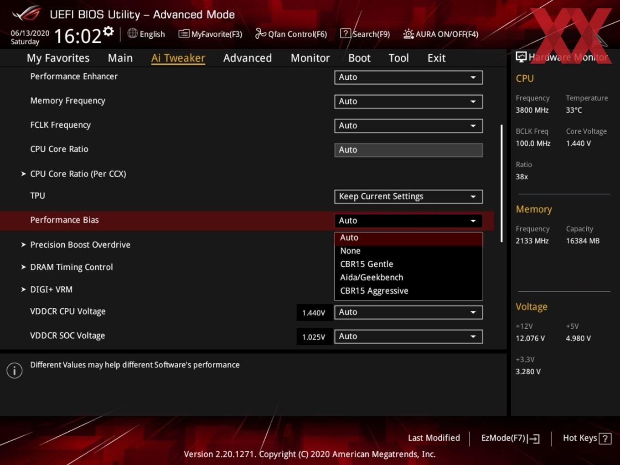Expand DRAM Timing Control submenu
The height and width of the screenshot is (465, 620).
67,267
